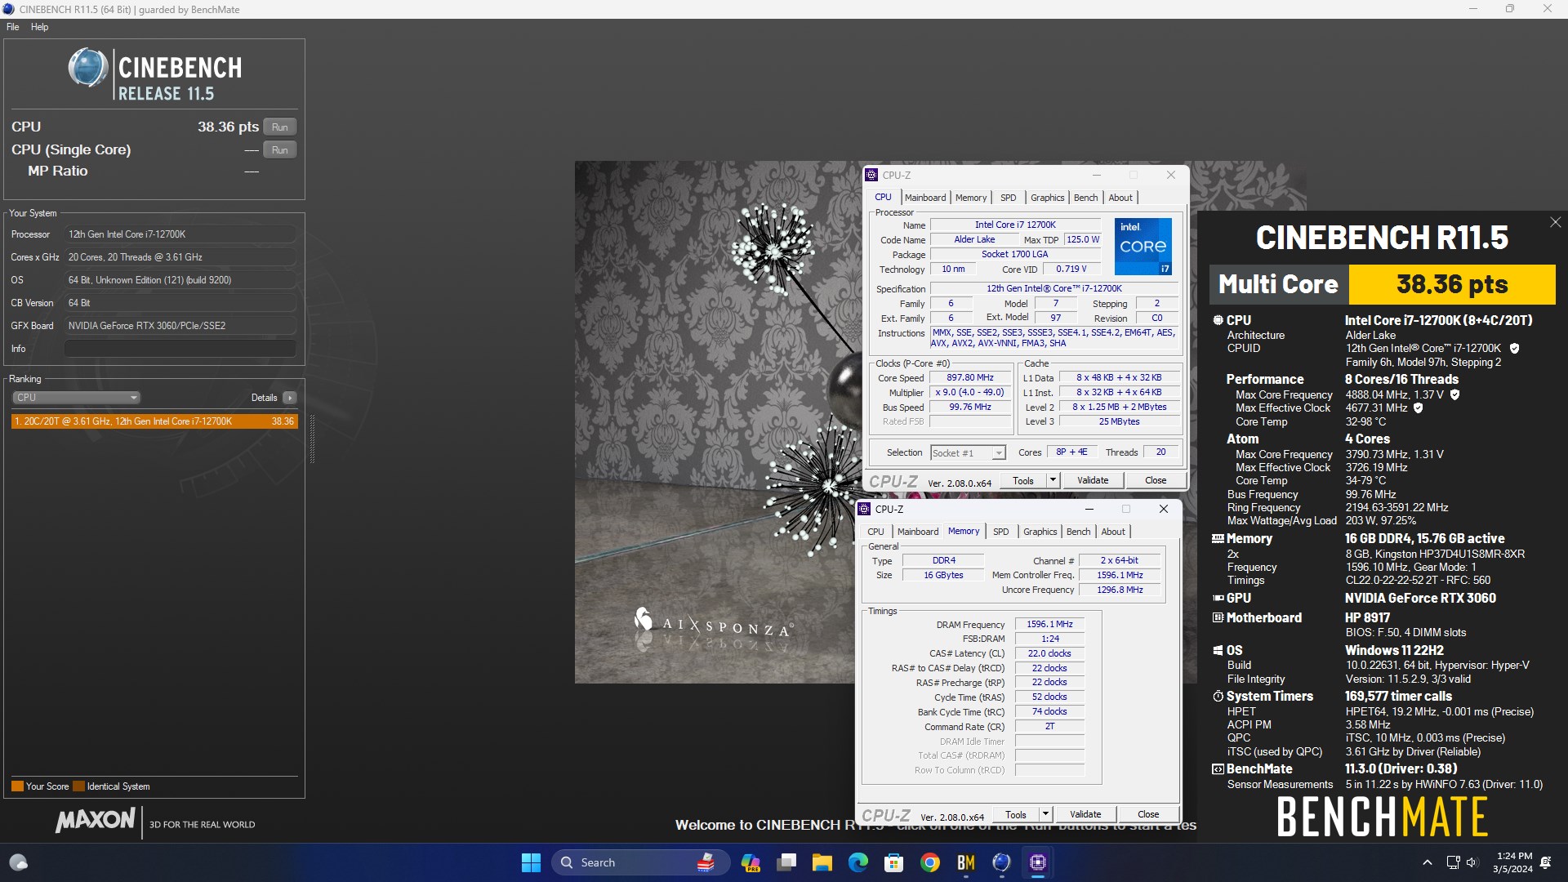Image resolution: width=1568 pixels, height=882 pixels.
Task: Click the upper CPU-Z window title icon
Action: point(871,175)
